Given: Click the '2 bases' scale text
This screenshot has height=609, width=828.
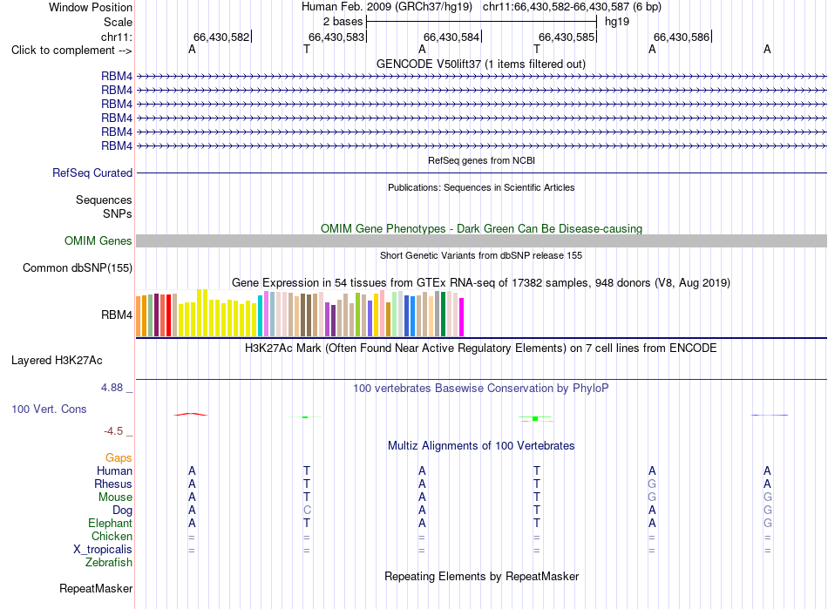Looking at the screenshot, I should [343, 22].
